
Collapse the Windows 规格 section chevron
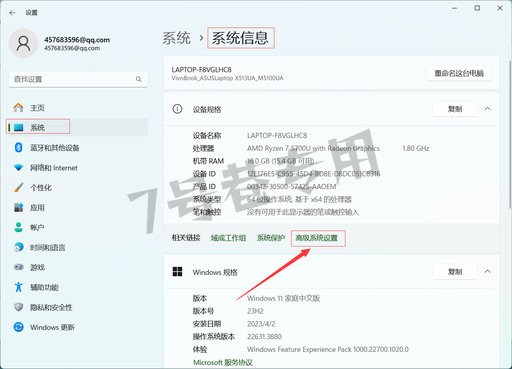[488, 271]
